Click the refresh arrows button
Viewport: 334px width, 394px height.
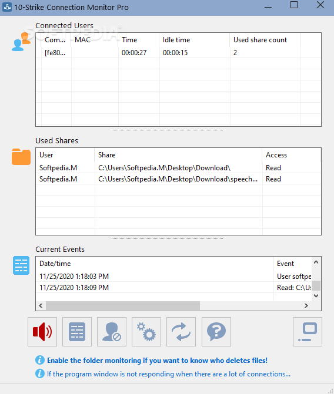[181, 332]
